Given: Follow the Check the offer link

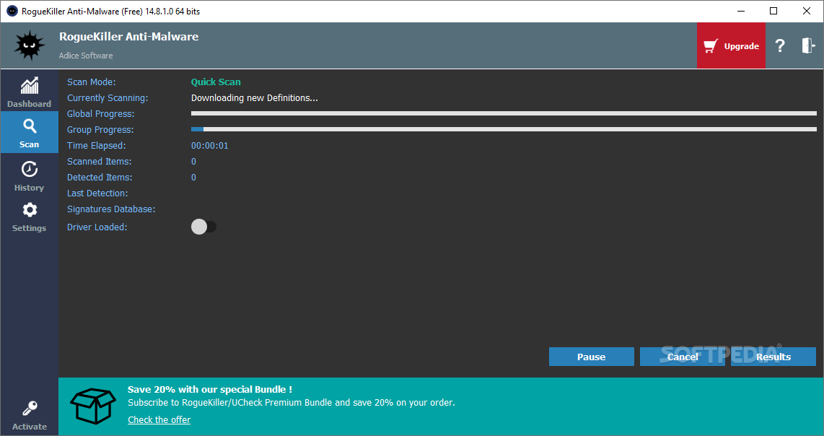Looking at the screenshot, I should click(x=159, y=419).
